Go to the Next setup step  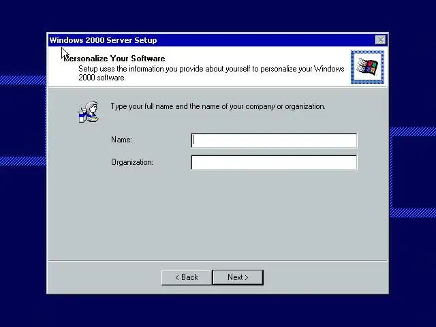pyautogui.click(x=238, y=277)
